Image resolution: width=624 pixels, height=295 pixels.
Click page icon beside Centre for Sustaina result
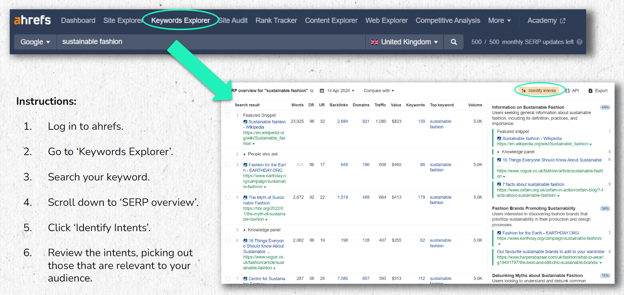point(245,279)
